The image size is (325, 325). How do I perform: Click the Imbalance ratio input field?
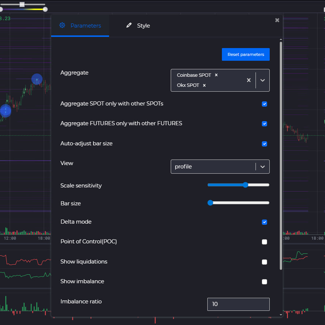[x=238, y=304]
